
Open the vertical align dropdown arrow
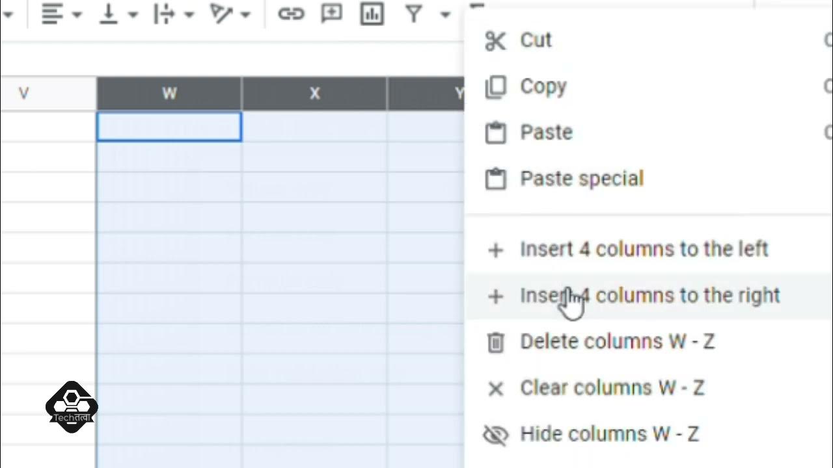pos(133,14)
